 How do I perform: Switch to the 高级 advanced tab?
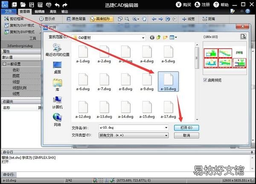(x=53, y=11)
